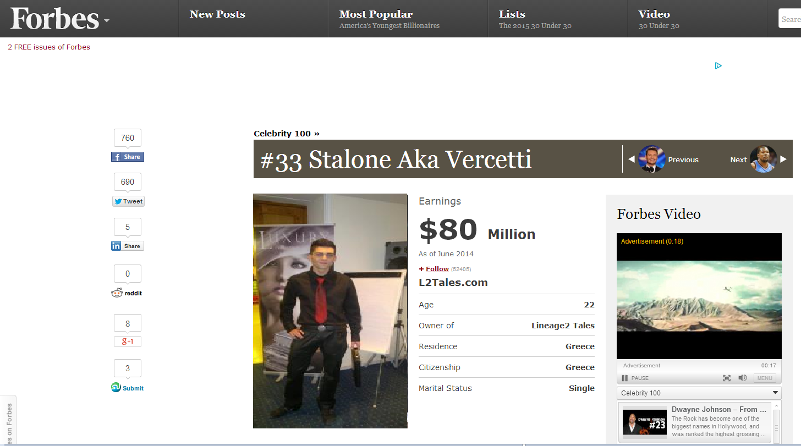Click the Next celebrity thumbnail

coord(764,159)
